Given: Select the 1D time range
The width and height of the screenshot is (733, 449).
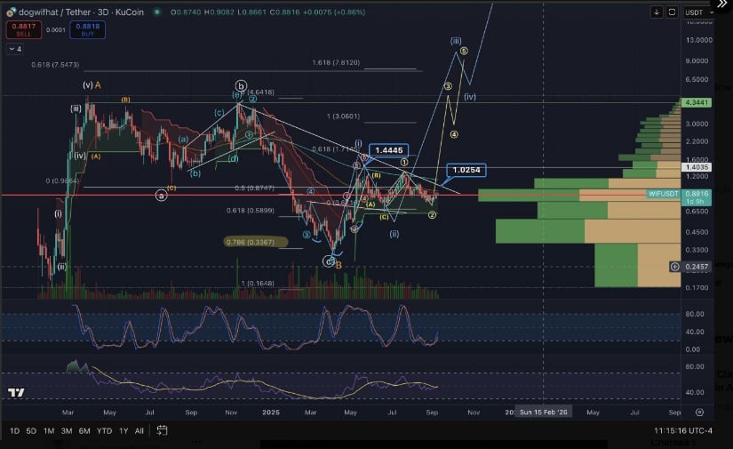Looking at the screenshot, I should coord(14,430).
